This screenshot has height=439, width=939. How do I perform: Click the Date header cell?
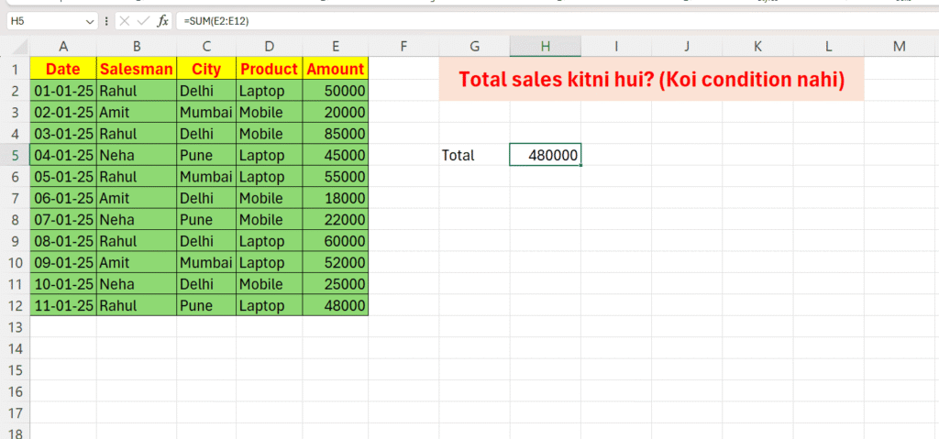pyautogui.click(x=63, y=69)
